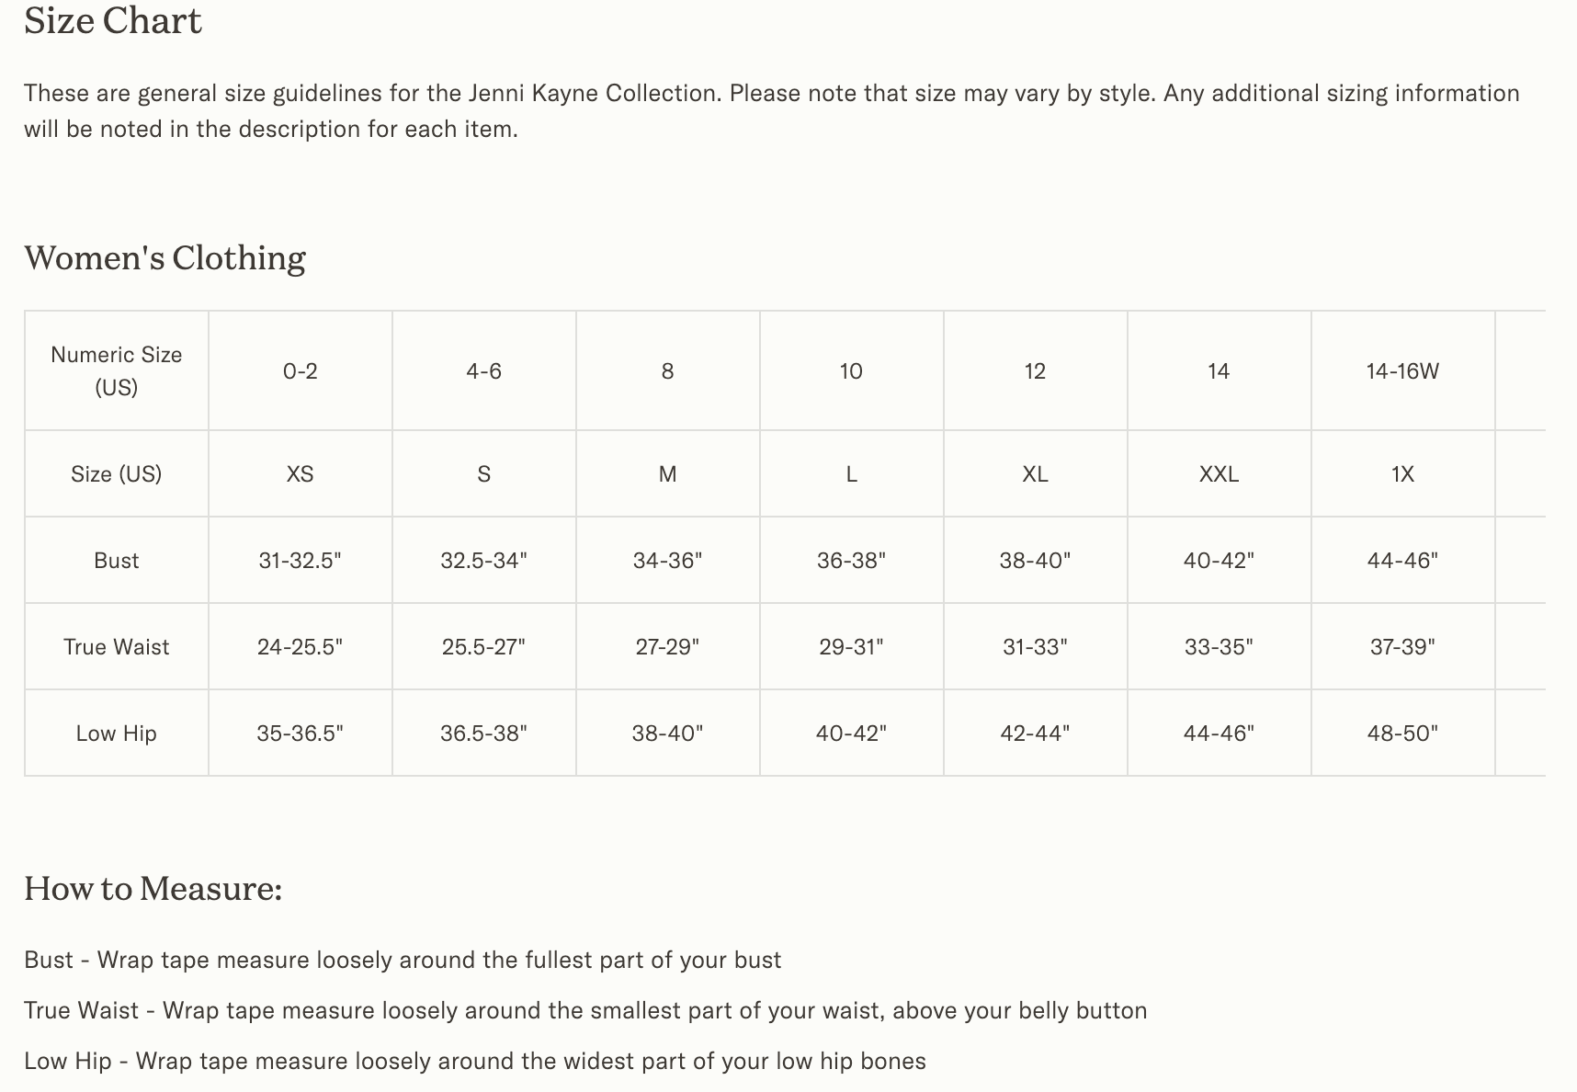Viewport: 1577px width, 1092px height.
Task: Click the Size Chart heading
Action: 112,21
